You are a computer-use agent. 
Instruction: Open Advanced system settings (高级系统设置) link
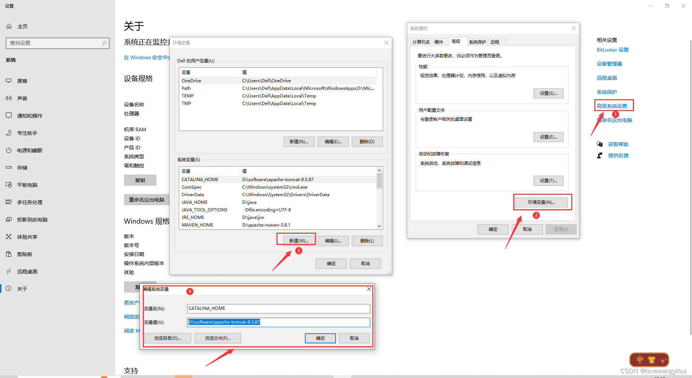[612, 106]
